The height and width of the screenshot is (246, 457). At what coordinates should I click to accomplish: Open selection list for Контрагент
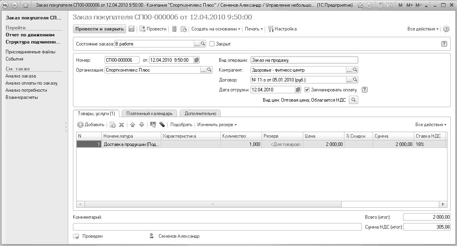(349, 70)
